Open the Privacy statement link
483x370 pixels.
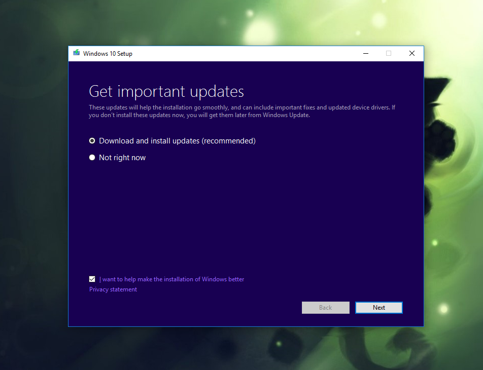pyautogui.click(x=113, y=289)
